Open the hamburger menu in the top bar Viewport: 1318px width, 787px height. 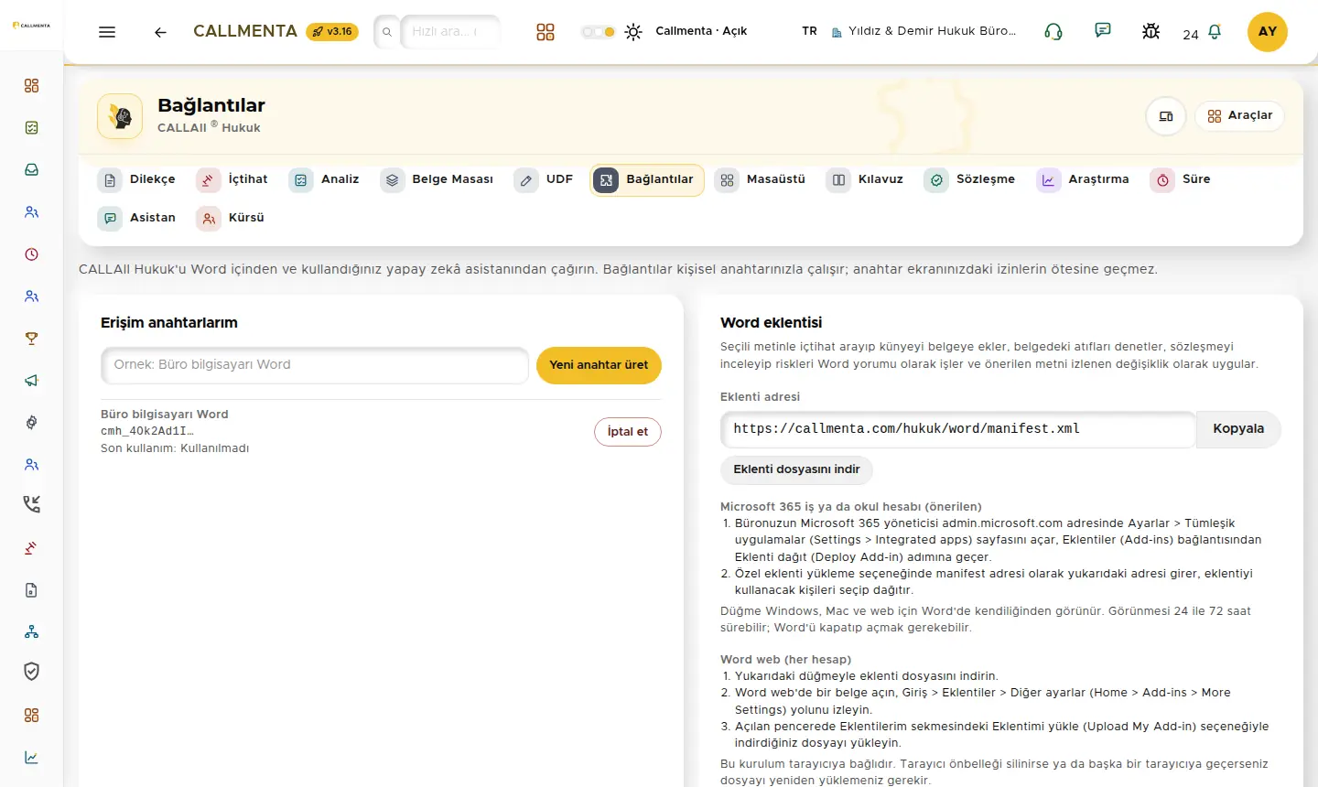[x=107, y=32]
